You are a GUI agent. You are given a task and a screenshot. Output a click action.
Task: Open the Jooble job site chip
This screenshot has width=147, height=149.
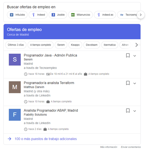[x=58, y=15]
